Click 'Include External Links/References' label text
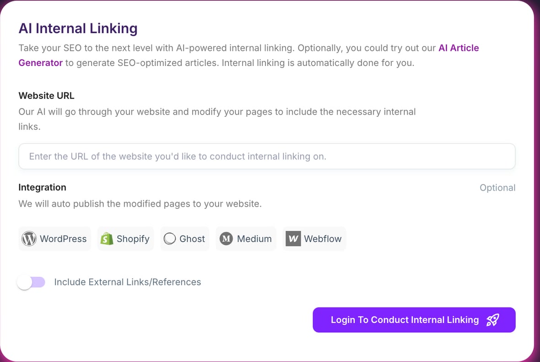 [128, 282]
